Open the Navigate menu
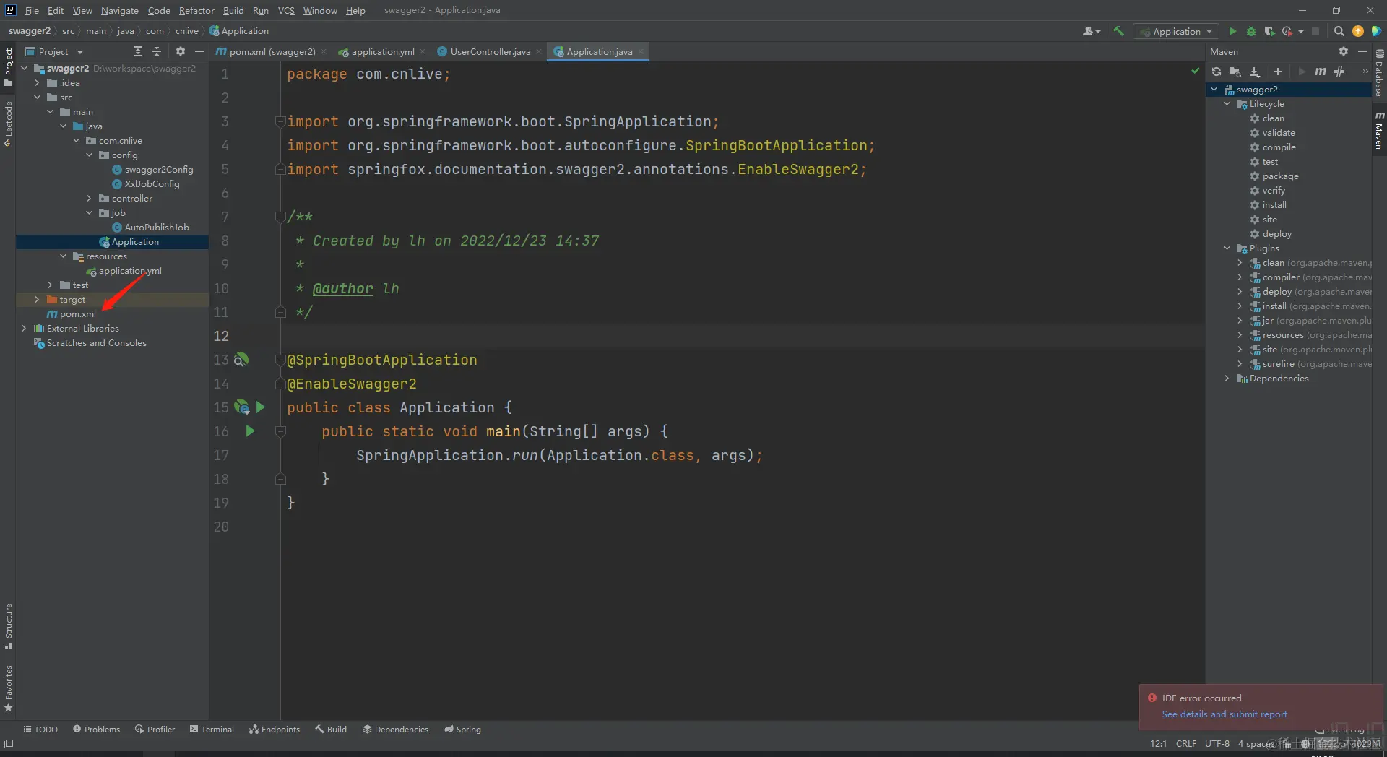Image resolution: width=1387 pixels, height=757 pixels. click(x=119, y=10)
